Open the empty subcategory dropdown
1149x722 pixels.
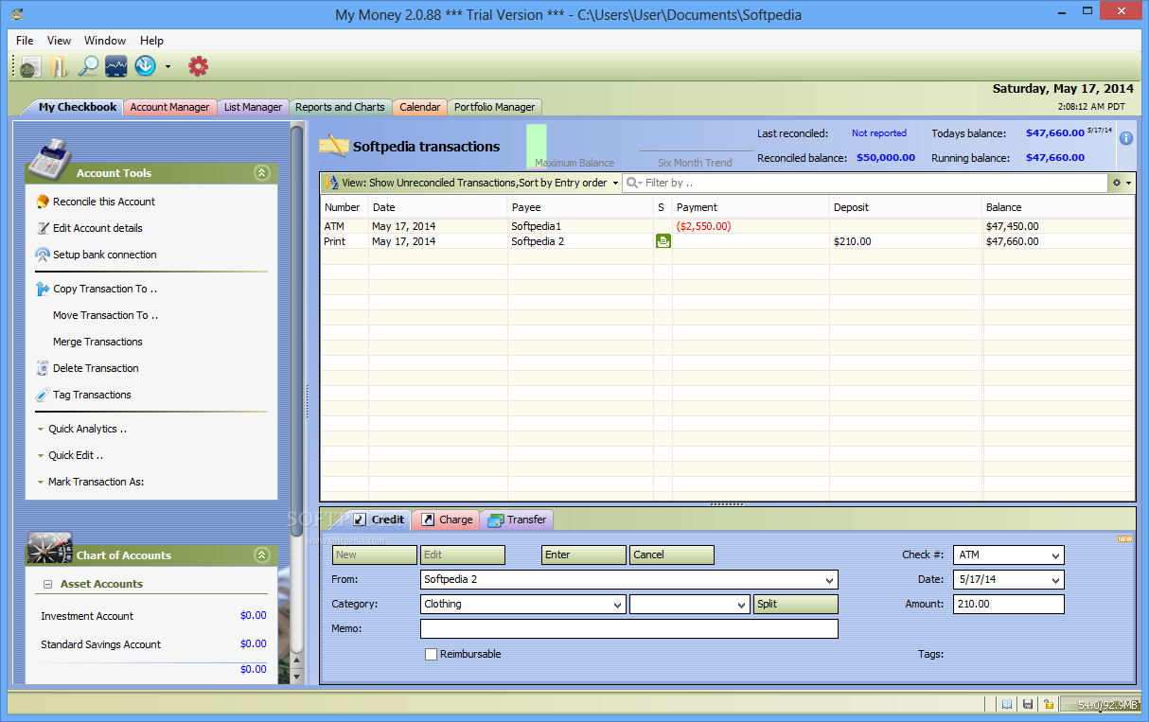click(x=741, y=605)
